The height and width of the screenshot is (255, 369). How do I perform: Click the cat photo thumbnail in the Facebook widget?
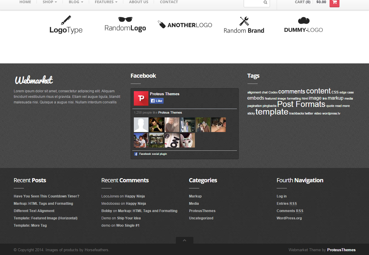[x=187, y=140]
